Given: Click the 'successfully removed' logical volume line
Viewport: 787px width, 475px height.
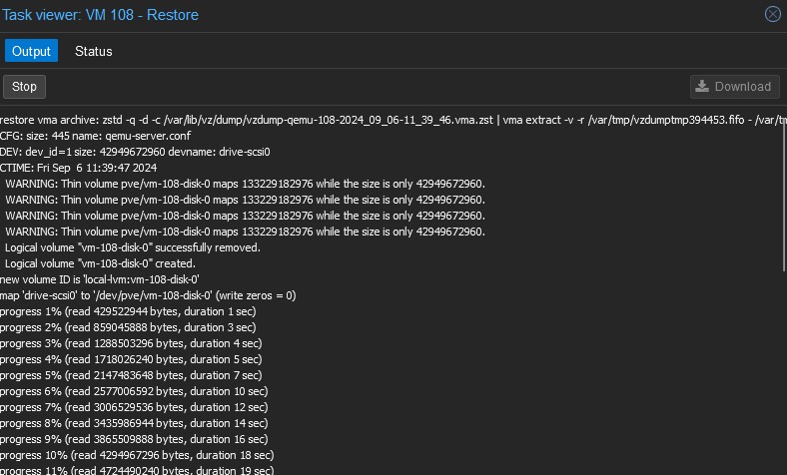Looking at the screenshot, I should coord(133,247).
